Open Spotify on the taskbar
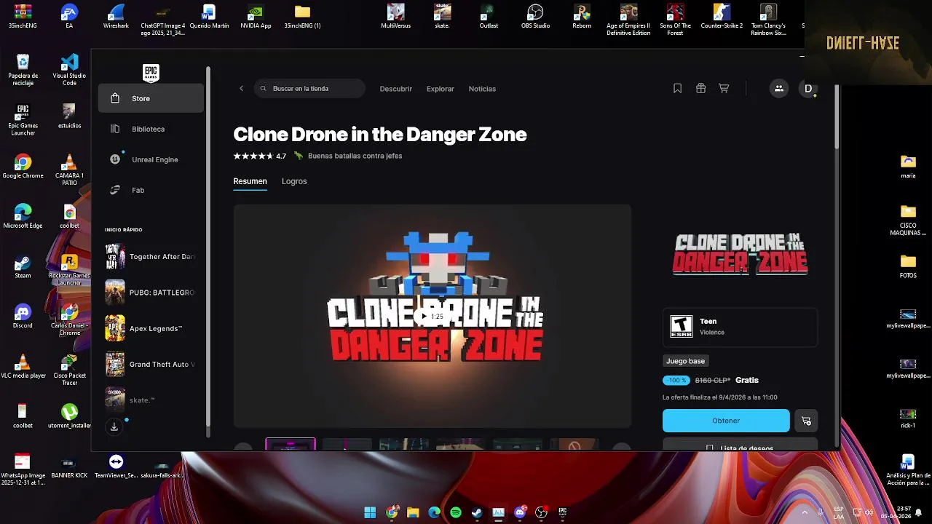Image resolution: width=932 pixels, height=524 pixels. 456,512
